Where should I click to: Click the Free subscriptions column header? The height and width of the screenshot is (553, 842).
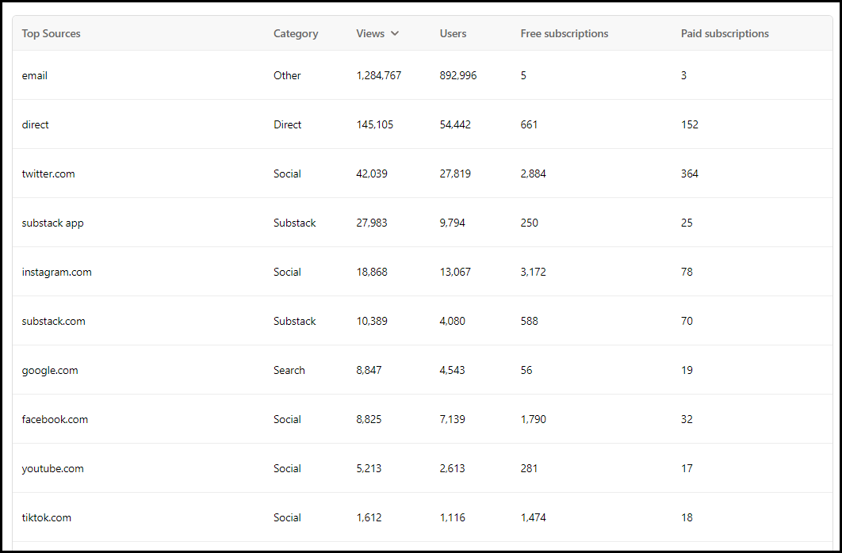tap(564, 33)
